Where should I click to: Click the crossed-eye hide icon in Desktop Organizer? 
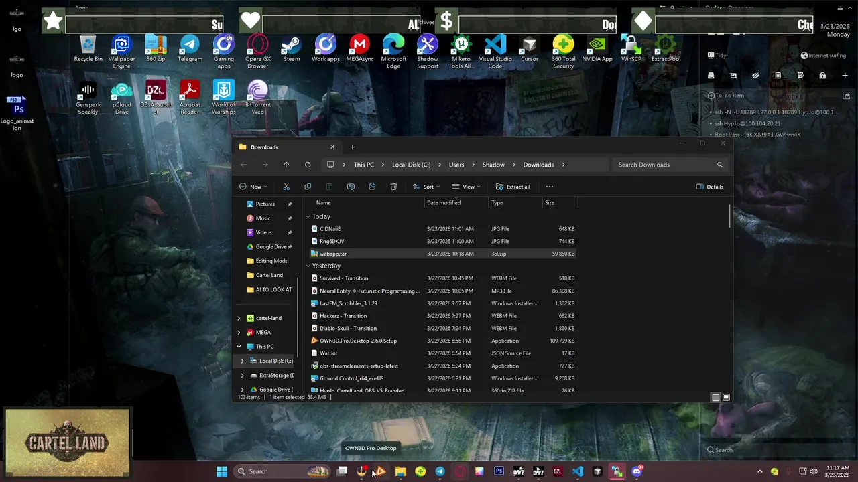(x=755, y=76)
